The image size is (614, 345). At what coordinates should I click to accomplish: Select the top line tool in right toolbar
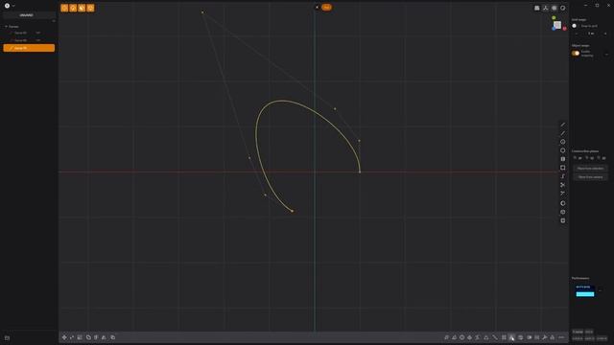click(x=563, y=125)
